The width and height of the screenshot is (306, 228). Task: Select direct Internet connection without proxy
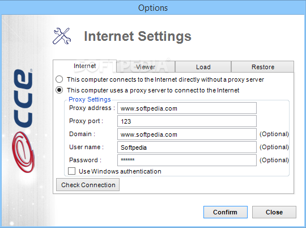(59, 79)
